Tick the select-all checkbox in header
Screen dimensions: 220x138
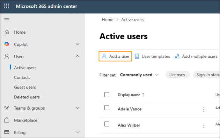(107, 95)
